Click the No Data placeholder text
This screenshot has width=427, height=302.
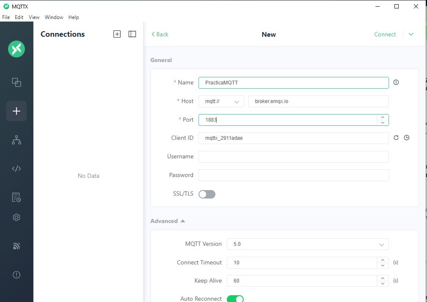pos(88,176)
